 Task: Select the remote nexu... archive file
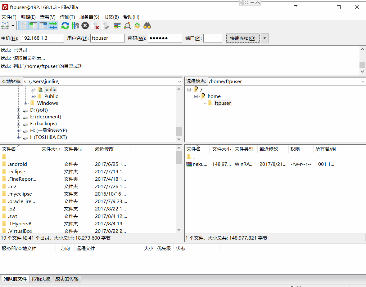pos(200,164)
